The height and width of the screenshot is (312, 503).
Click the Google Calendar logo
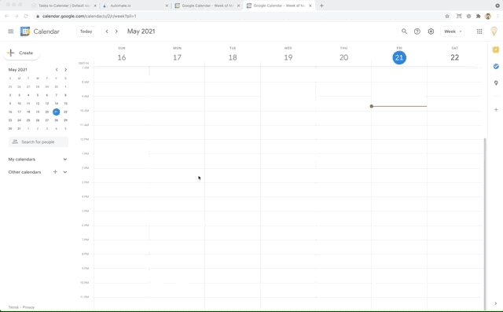click(25, 31)
